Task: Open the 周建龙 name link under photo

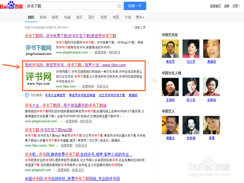Action: [x=170, y=138]
